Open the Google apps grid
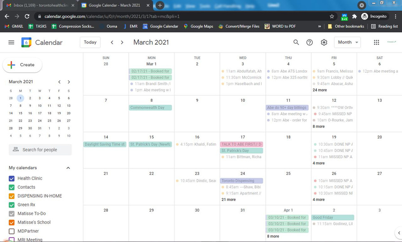This screenshot has height=242, width=402. 376,42
